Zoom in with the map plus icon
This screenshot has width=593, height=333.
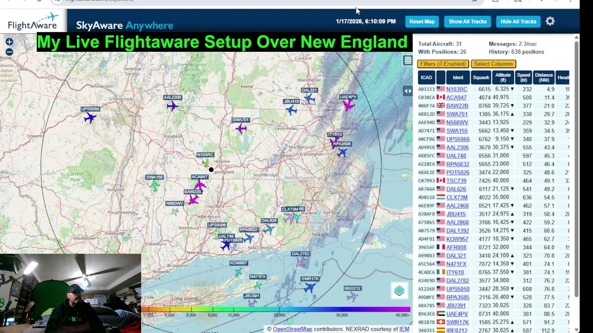tap(9, 42)
